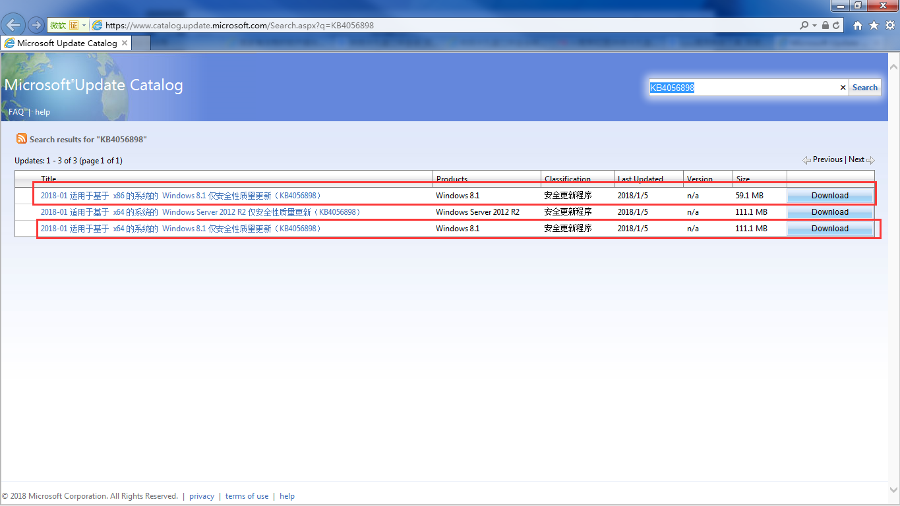This screenshot has width=900, height=506.
Task: Click the left arrow beside Previous
Action: tap(806, 160)
